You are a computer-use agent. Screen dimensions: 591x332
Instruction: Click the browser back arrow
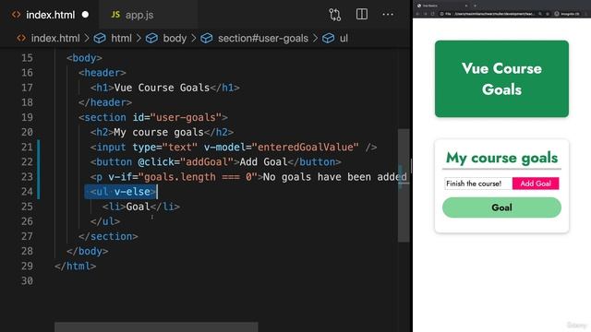coord(417,14)
